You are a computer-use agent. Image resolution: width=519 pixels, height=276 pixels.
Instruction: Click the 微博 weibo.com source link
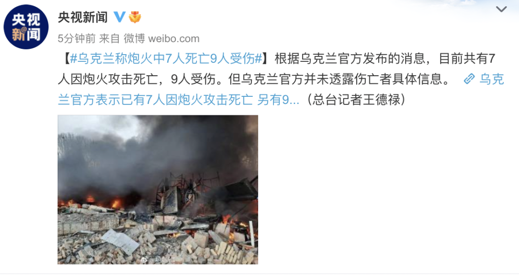pyautogui.click(x=161, y=39)
